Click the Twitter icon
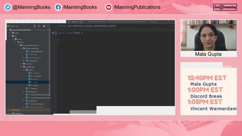Image resolution: width=242 pixels, height=136 pixels. 8,7
